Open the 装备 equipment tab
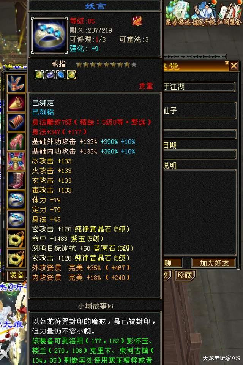The width and height of the screenshot is (243, 365). [17, 275]
